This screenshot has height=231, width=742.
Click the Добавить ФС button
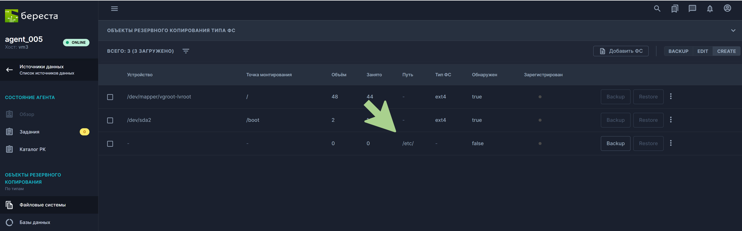(x=621, y=51)
